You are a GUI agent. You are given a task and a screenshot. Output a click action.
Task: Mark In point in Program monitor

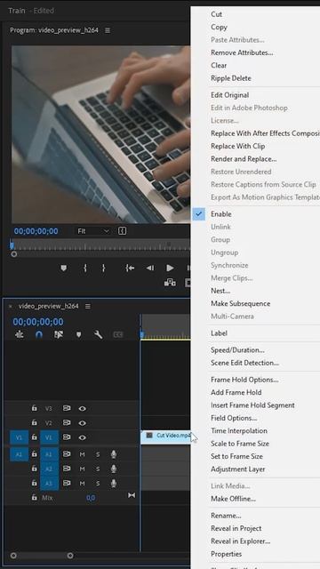[85, 268]
